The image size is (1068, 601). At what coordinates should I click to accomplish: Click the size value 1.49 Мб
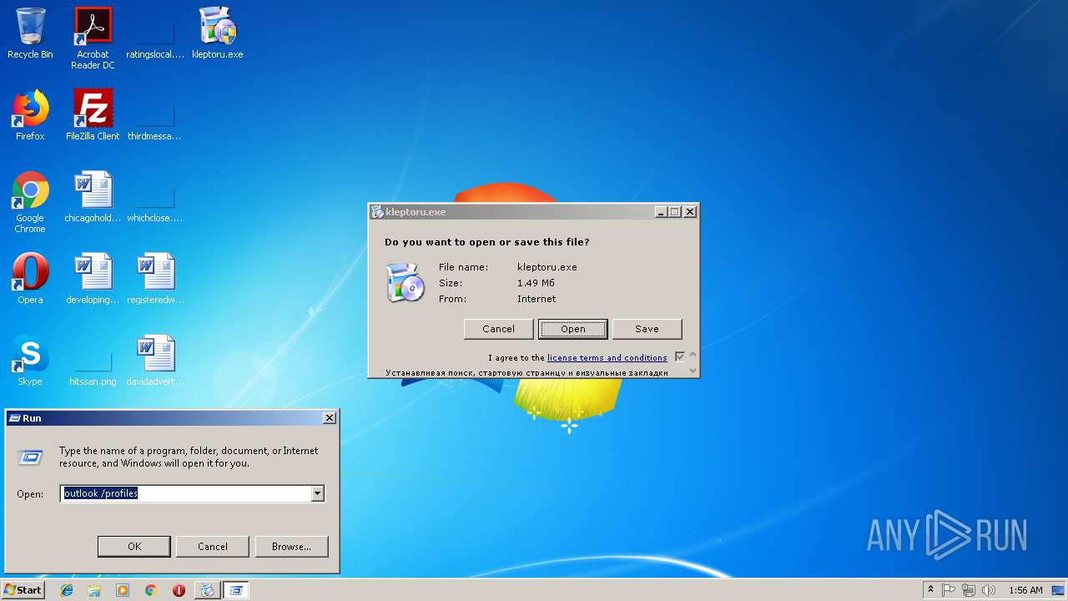tap(536, 283)
